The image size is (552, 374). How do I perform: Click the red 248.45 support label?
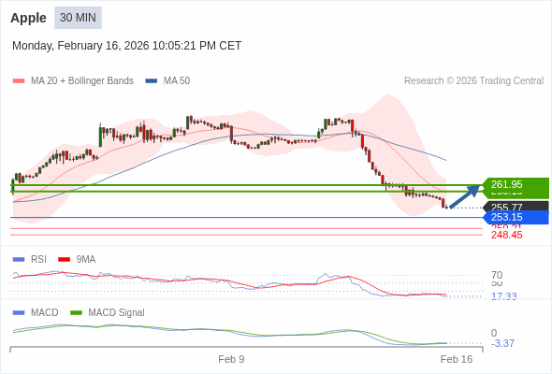[507, 235]
